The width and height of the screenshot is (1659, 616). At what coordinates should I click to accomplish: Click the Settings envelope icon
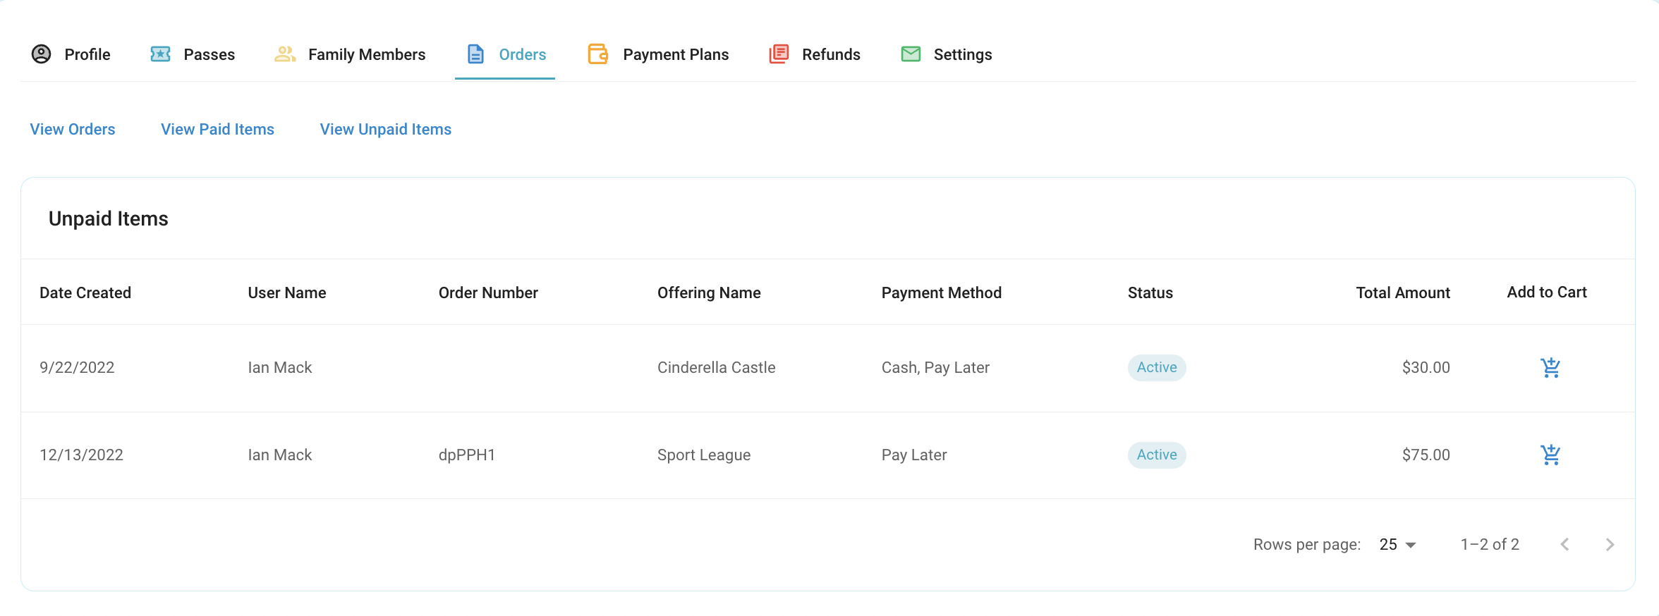click(911, 54)
